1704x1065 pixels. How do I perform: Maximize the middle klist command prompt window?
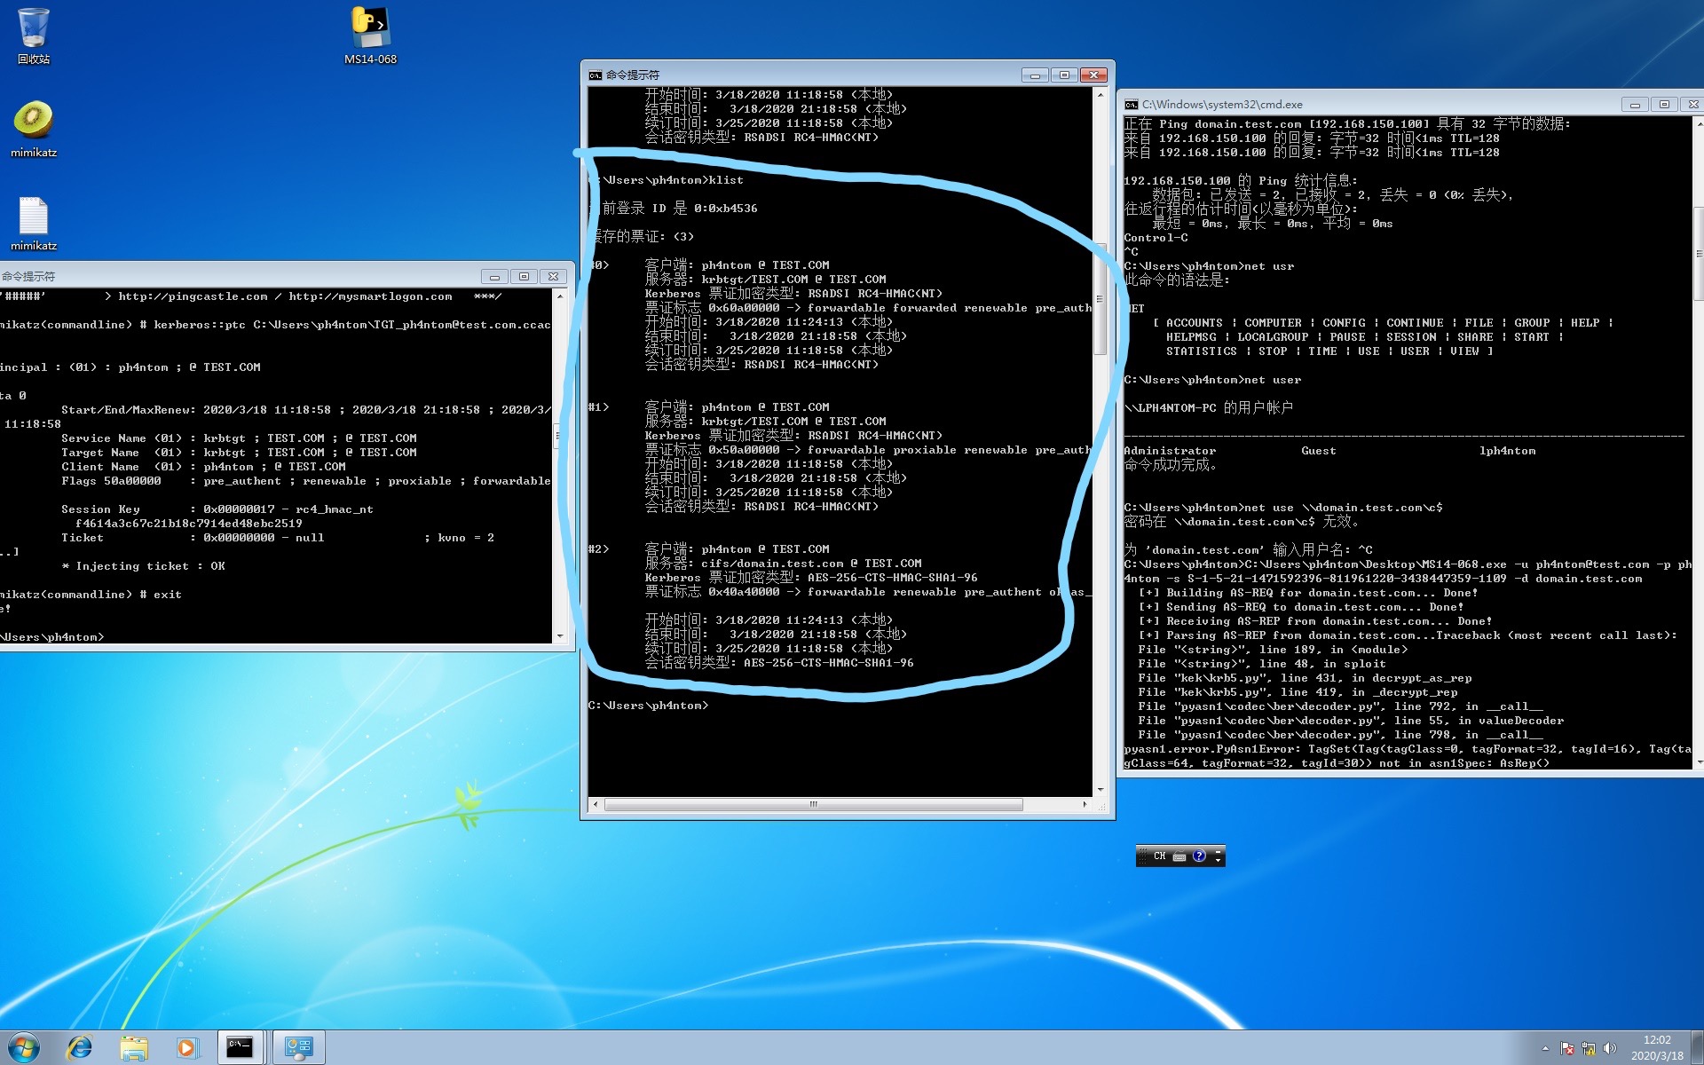pyautogui.click(x=1064, y=75)
